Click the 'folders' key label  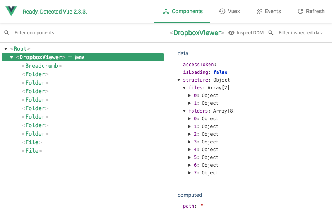198,111
